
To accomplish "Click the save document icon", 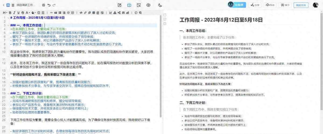I will pyautogui.click(x=44, y=5).
